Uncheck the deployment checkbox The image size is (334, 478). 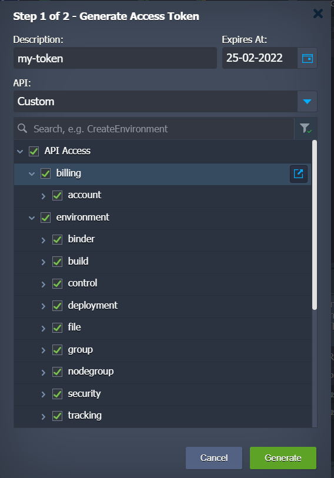[x=58, y=306]
